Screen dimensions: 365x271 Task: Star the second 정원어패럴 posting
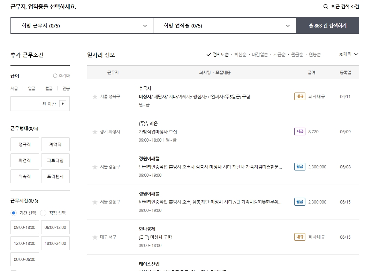coord(94,202)
